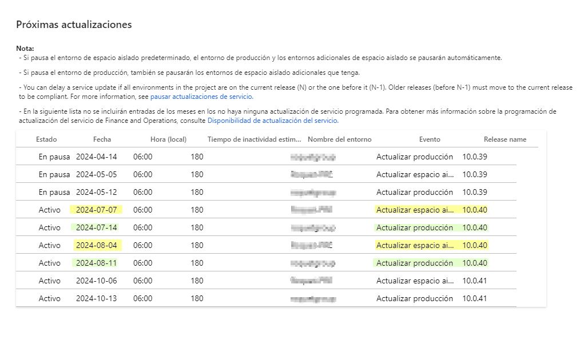Viewport: 580px width, 340px height.
Task: Select date cell 2024-05-05
Action: point(97,174)
